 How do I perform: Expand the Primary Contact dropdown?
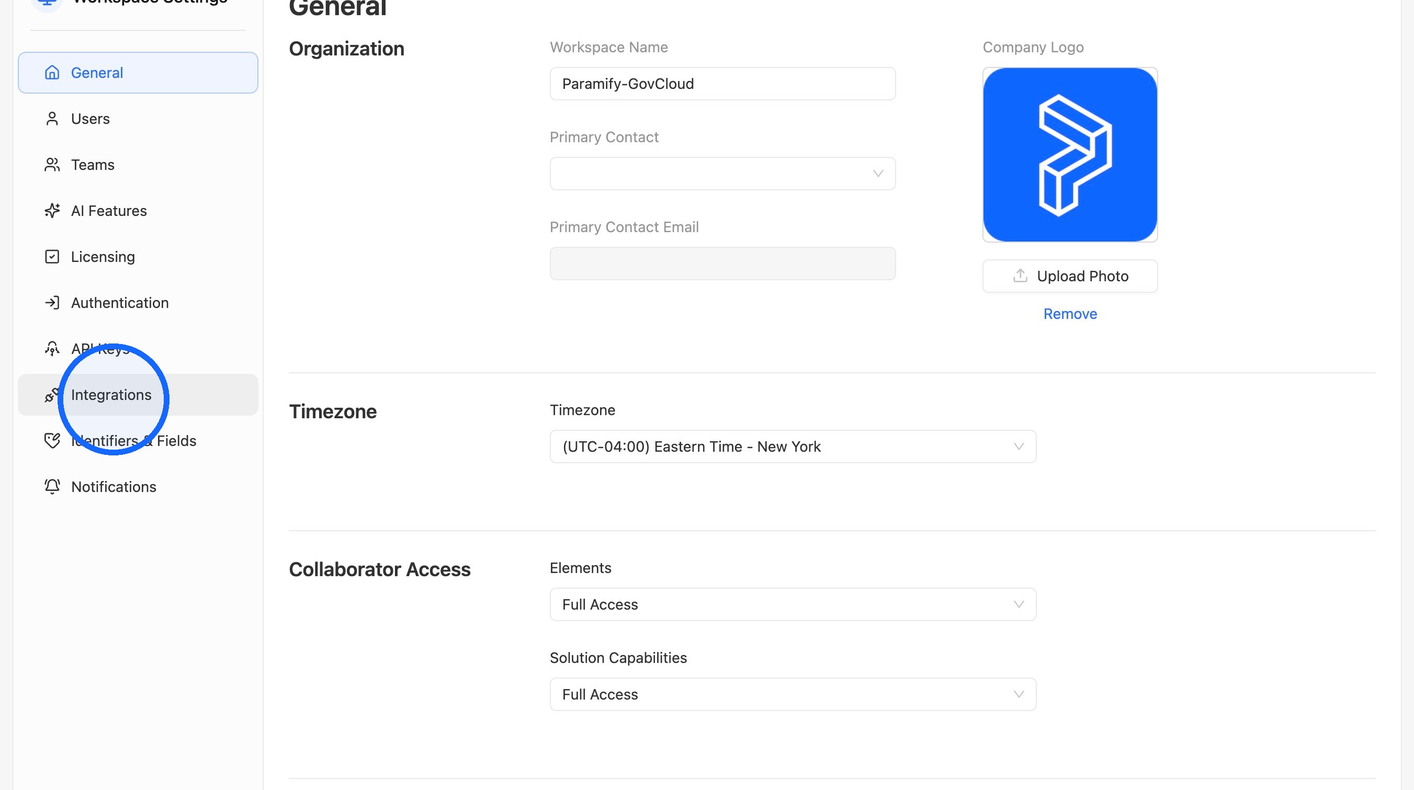[x=722, y=174]
